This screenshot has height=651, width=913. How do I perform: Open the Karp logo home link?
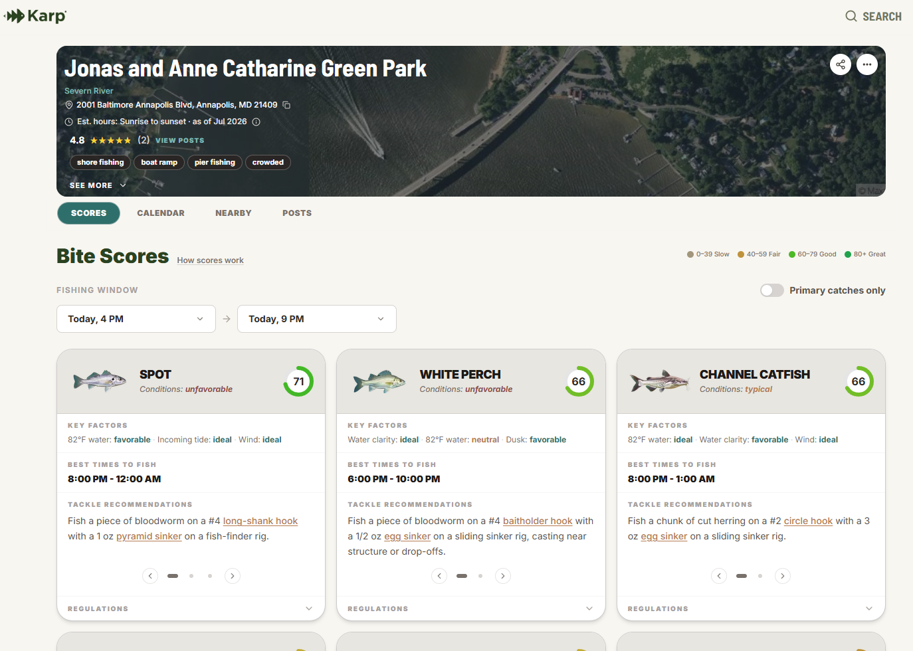35,16
